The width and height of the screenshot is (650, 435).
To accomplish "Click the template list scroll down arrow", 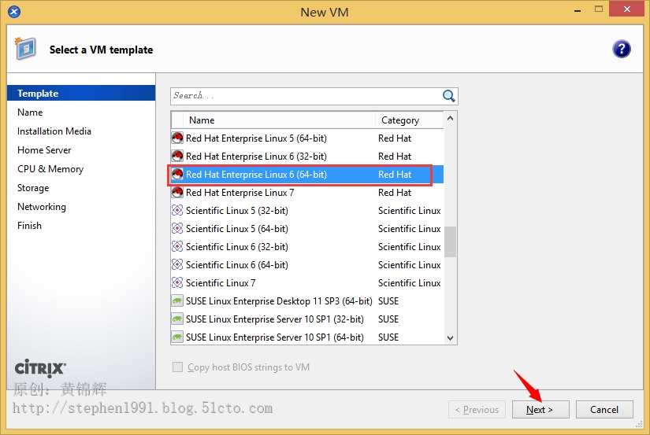I will [x=450, y=337].
